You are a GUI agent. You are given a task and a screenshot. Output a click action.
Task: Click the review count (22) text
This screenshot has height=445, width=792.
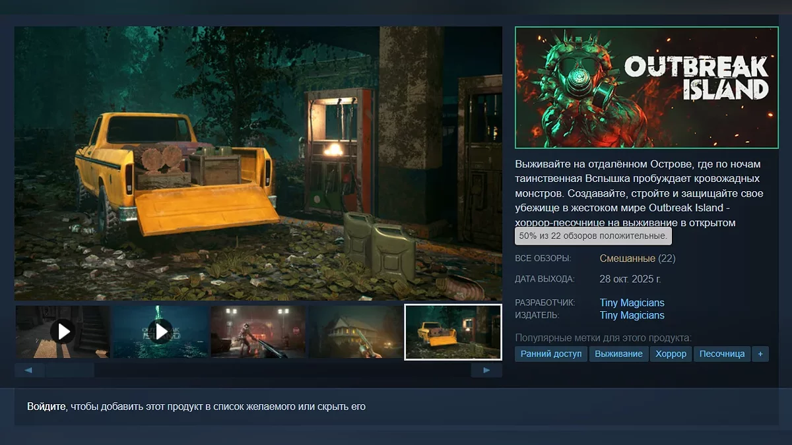pos(667,258)
